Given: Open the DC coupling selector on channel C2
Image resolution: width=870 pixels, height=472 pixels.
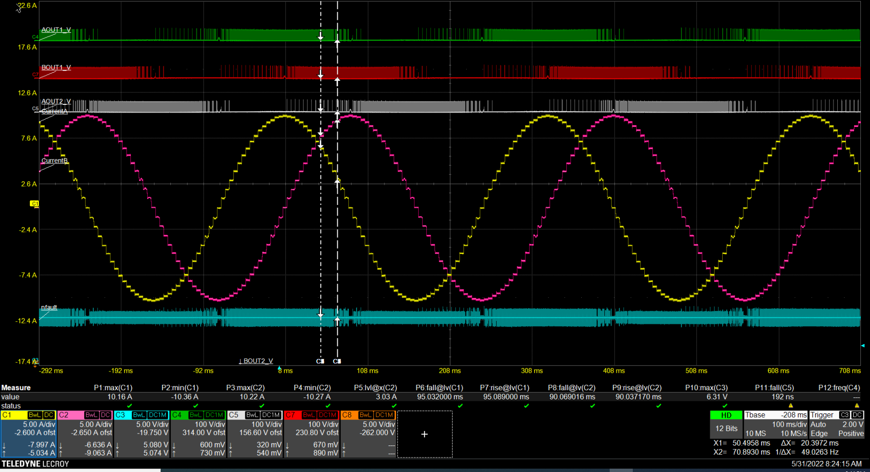Looking at the screenshot, I should pos(105,415).
